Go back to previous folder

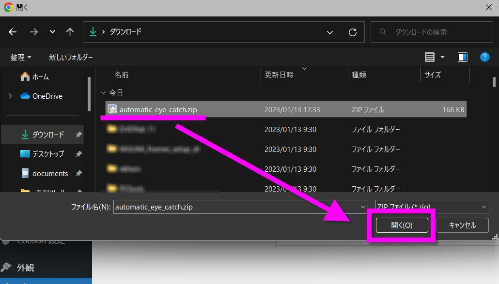pyautogui.click(x=13, y=32)
